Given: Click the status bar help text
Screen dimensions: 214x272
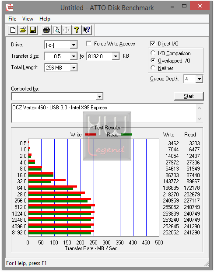Looking at the screenshot, I should [26, 263].
